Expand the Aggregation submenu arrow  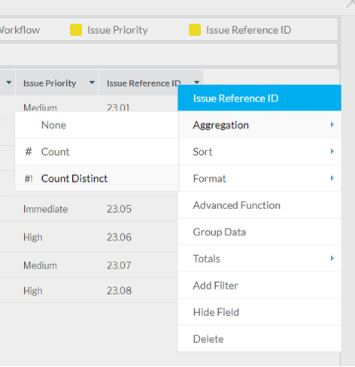(x=332, y=125)
